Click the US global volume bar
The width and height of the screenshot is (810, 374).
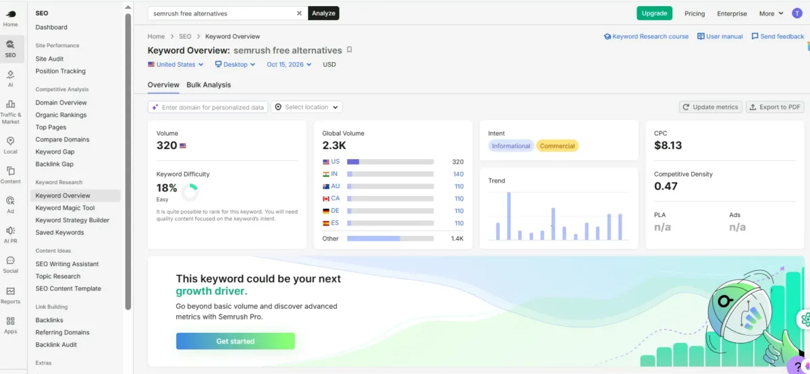coord(390,162)
